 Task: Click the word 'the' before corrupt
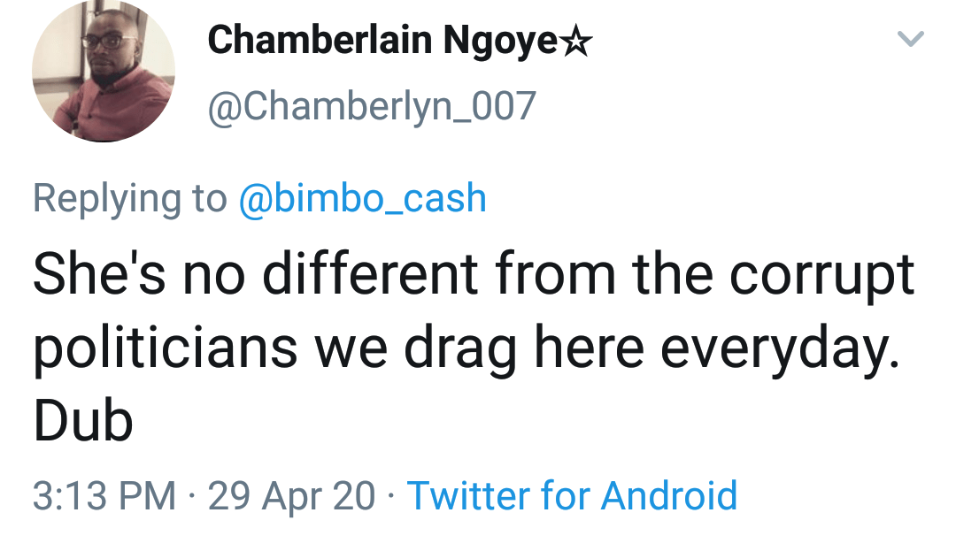click(x=673, y=272)
